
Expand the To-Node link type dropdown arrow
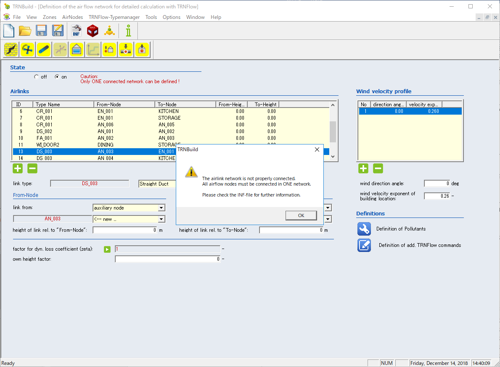point(328,208)
